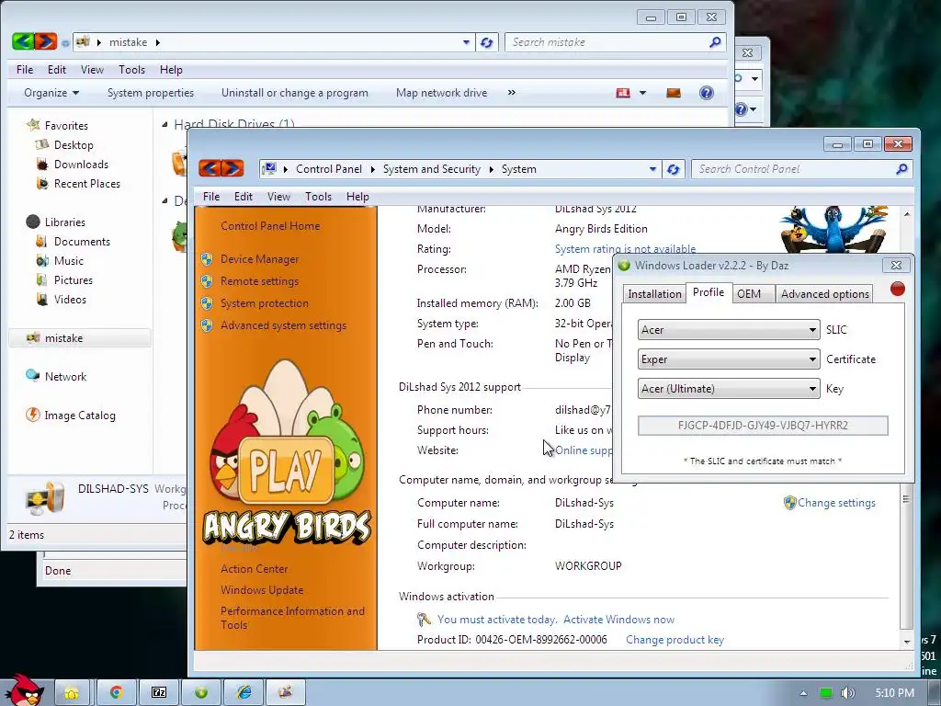Open the File menu in the mistake window
The width and height of the screenshot is (941, 706).
(25, 70)
